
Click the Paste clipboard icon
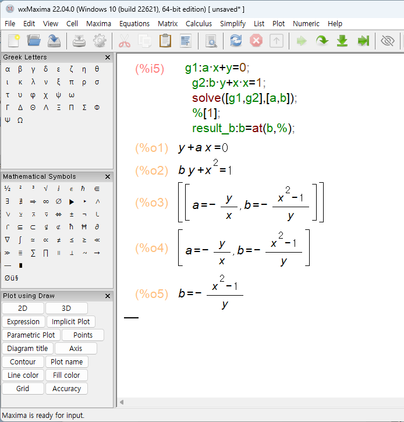tap(165, 41)
